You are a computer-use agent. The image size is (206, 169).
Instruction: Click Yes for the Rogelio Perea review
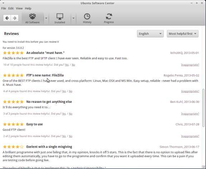pyautogui.click(x=64, y=91)
